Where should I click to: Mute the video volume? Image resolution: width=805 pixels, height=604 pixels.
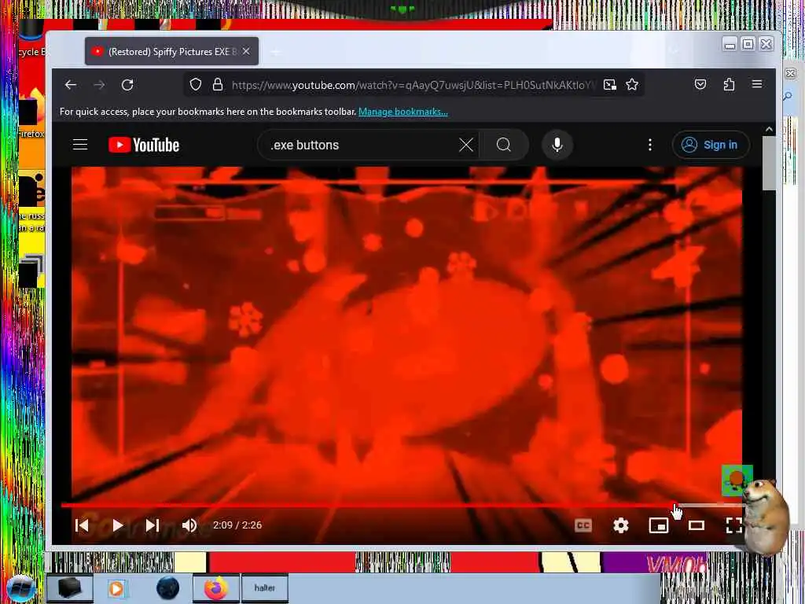tap(189, 525)
